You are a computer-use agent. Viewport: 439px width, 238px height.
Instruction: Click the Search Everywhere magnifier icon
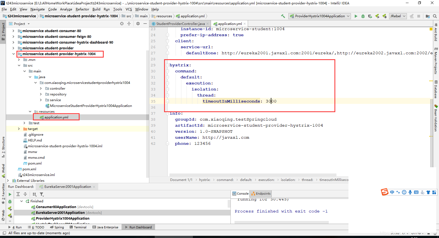(x=435, y=16)
